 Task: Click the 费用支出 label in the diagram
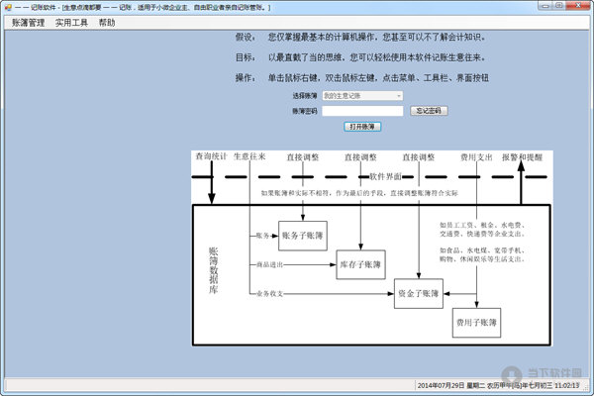[x=476, y=156]
